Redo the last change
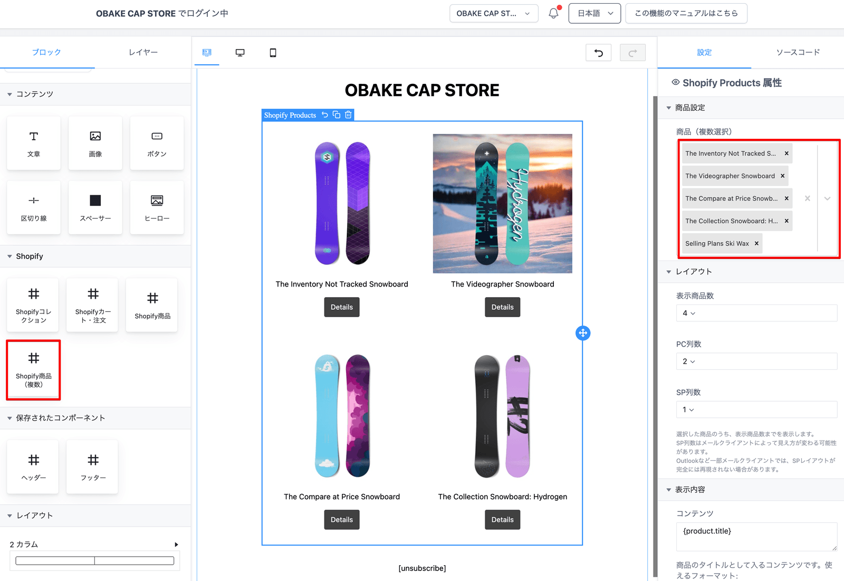This screenshot has width=844, height=581. point(632,52)
